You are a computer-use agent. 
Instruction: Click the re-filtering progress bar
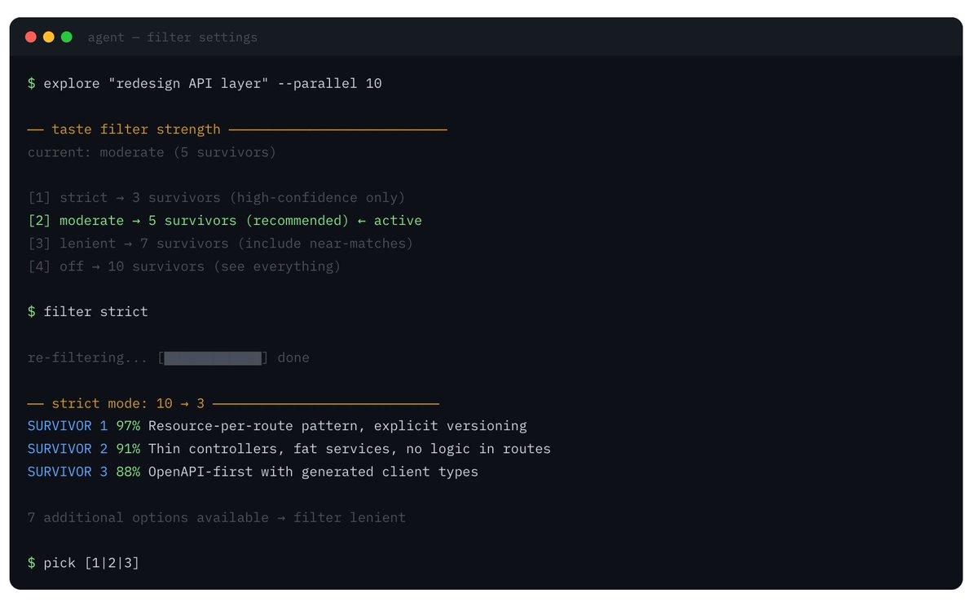(213, 358)
